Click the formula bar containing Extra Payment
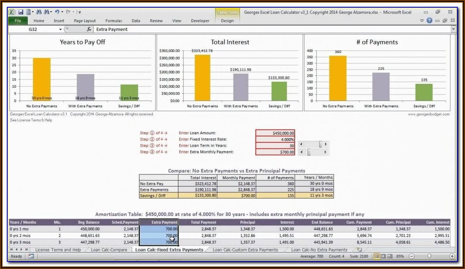Viewport: 465px width, 269px height. (x=272, y=30)
